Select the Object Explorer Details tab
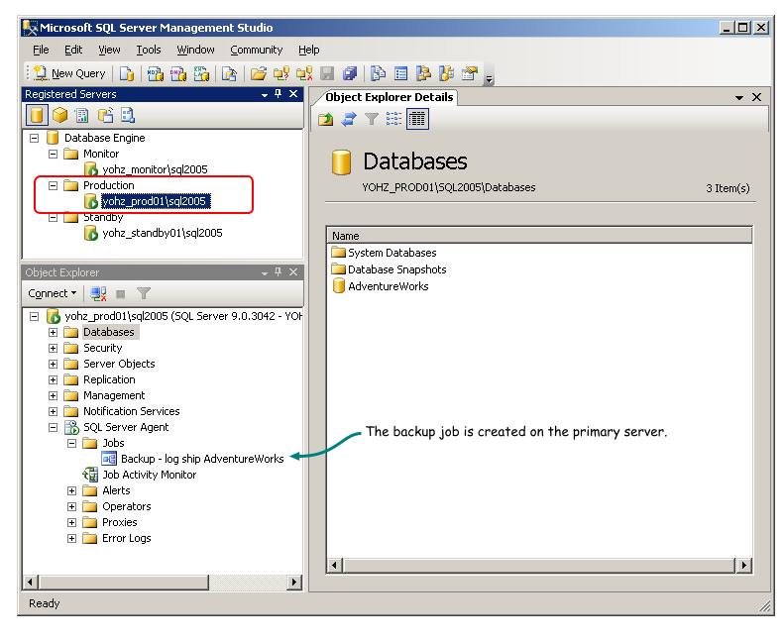This screenshot has height=642, width=784. tap(389, 97)
